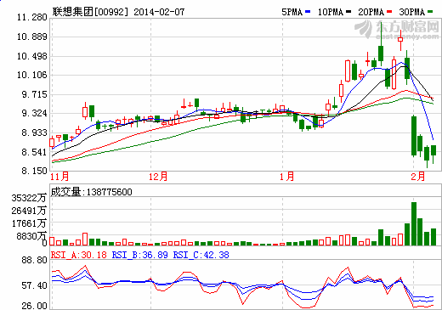Click the highest red candlestick near 10.889

[400, 40]
